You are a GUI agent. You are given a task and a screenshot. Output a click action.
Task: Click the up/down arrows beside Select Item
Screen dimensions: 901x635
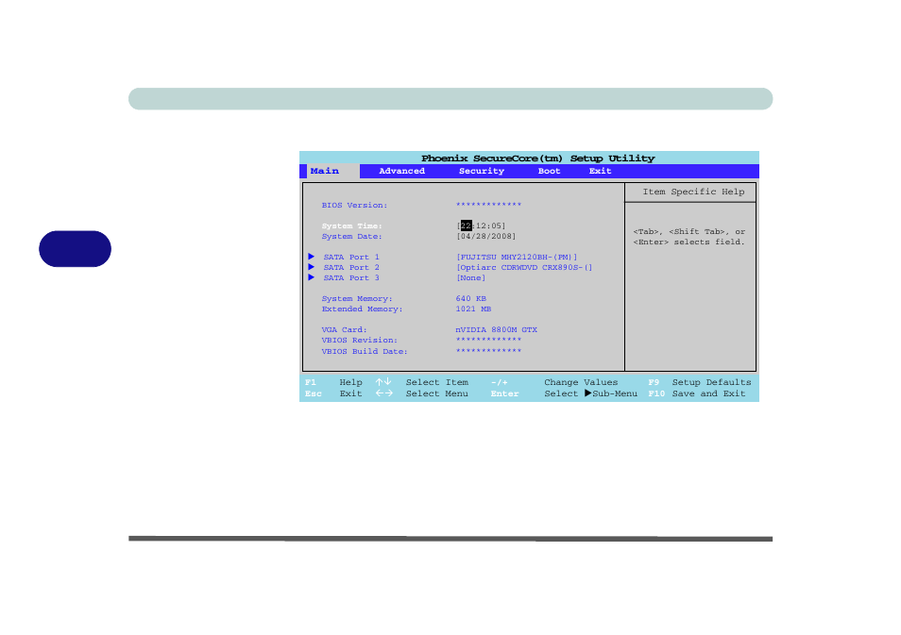point(382,382)
